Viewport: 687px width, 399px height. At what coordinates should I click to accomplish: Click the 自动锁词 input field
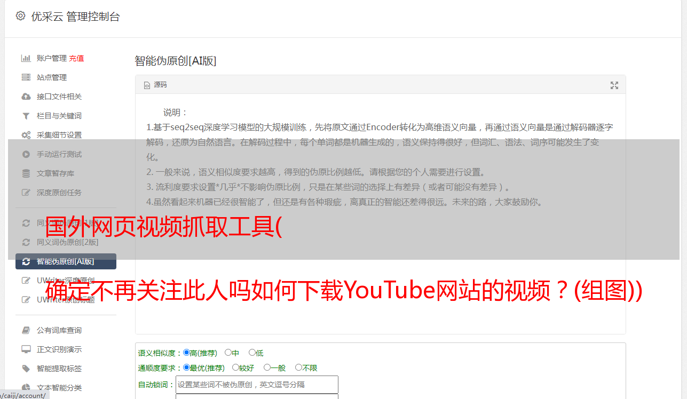pos(257,385)
